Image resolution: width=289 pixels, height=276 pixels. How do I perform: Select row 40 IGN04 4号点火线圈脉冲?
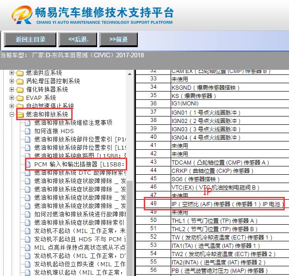tap(212, 137)
